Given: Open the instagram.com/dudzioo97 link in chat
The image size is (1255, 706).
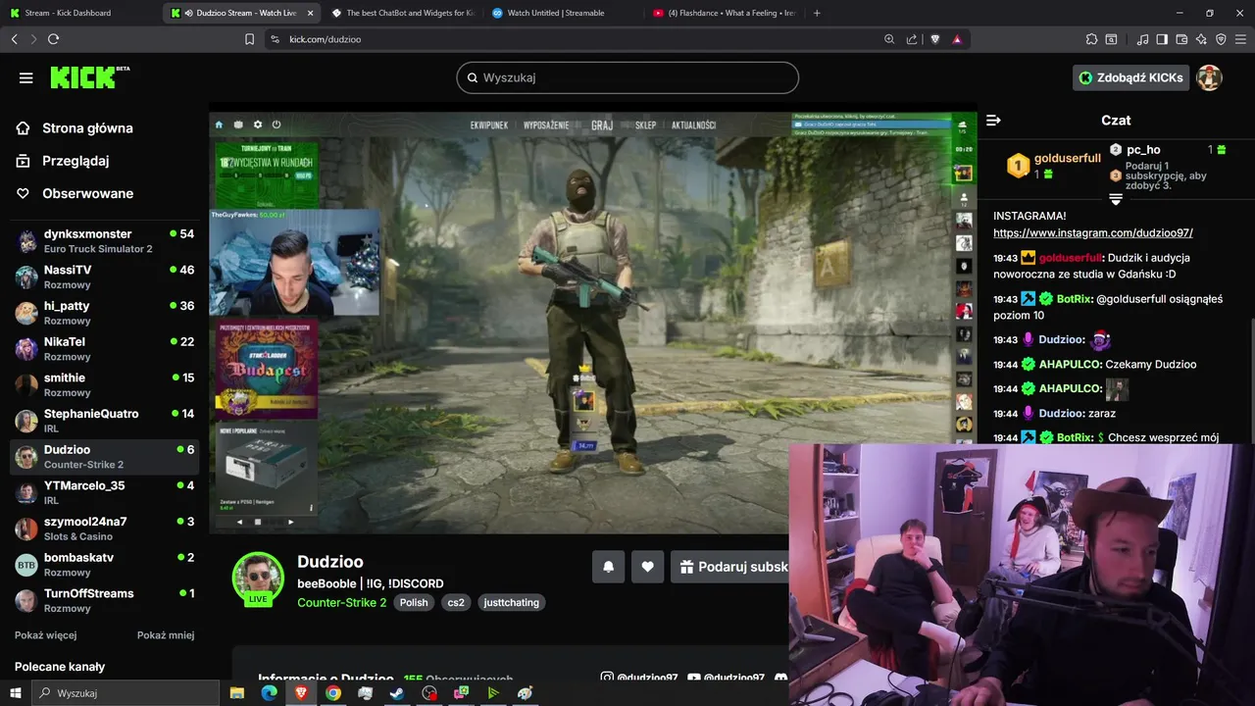Looking at the screenshot, I should [1092, 233].
